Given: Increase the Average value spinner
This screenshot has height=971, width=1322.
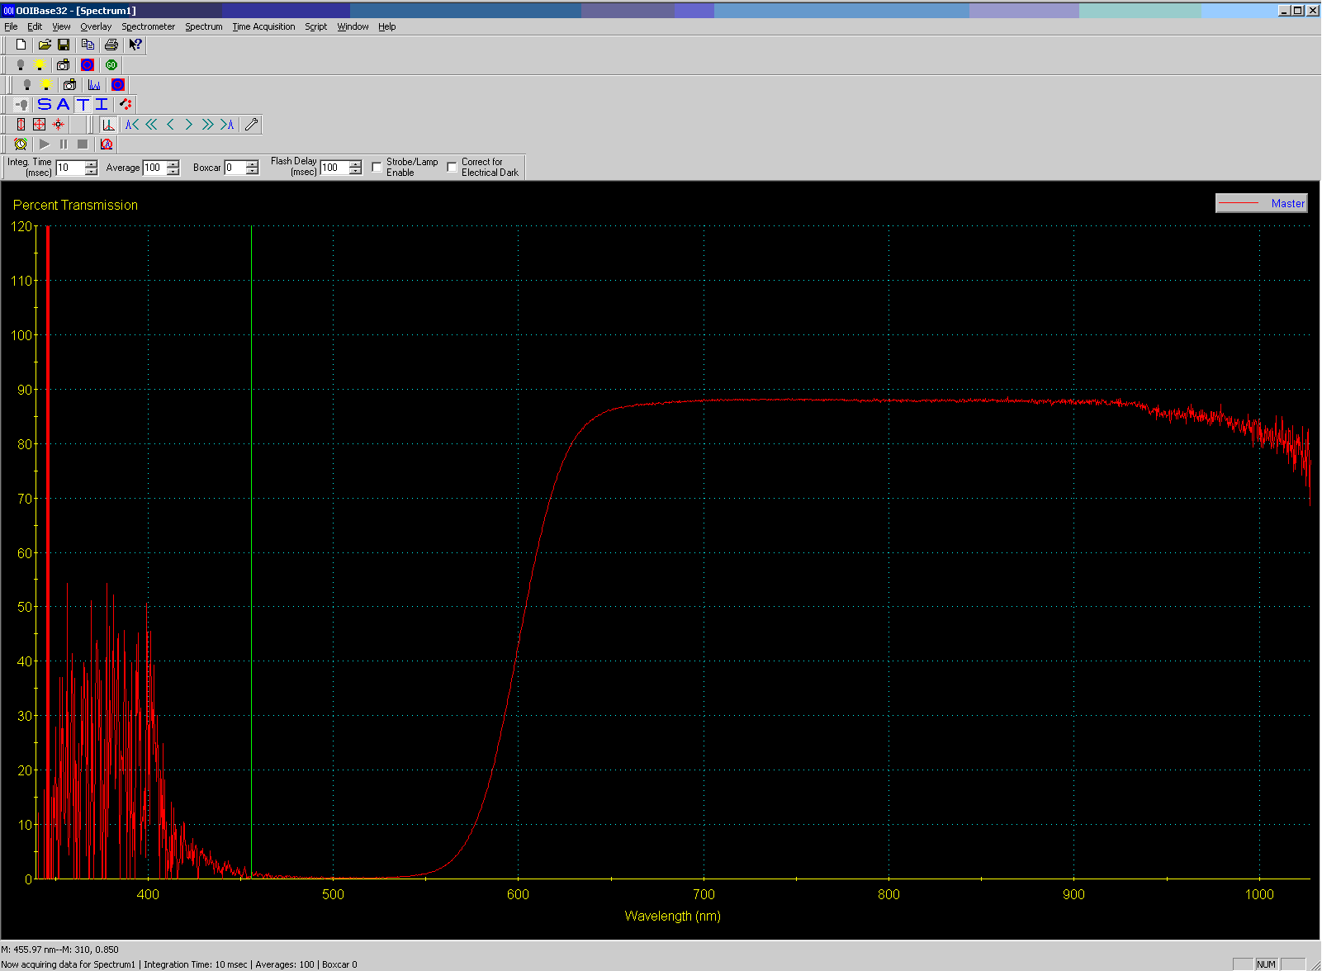Looking at the screenshot, I should pos(173,163).
